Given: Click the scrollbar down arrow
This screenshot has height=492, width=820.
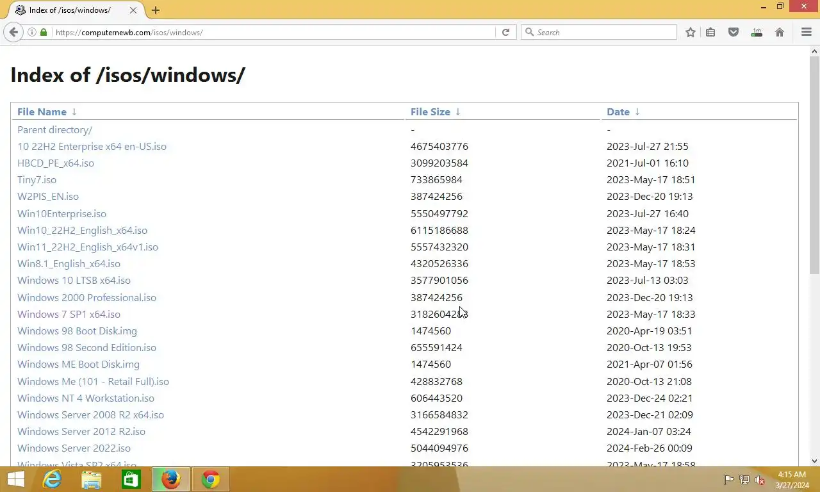Looking at the screenshot, I should 815,461.
